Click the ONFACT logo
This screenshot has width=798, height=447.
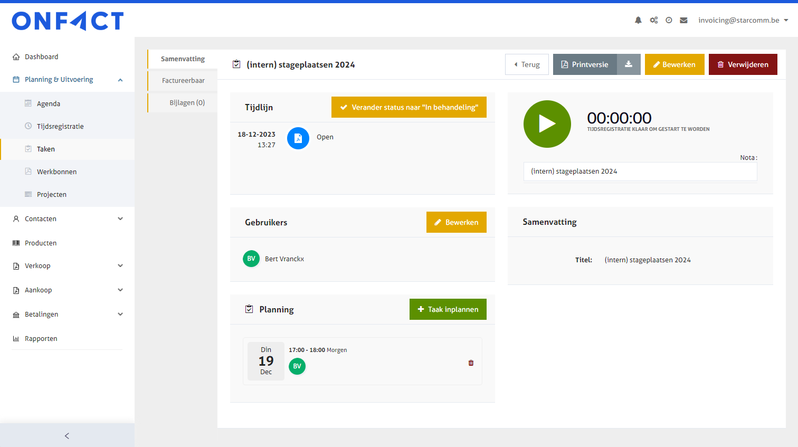(x=68, y=21)
